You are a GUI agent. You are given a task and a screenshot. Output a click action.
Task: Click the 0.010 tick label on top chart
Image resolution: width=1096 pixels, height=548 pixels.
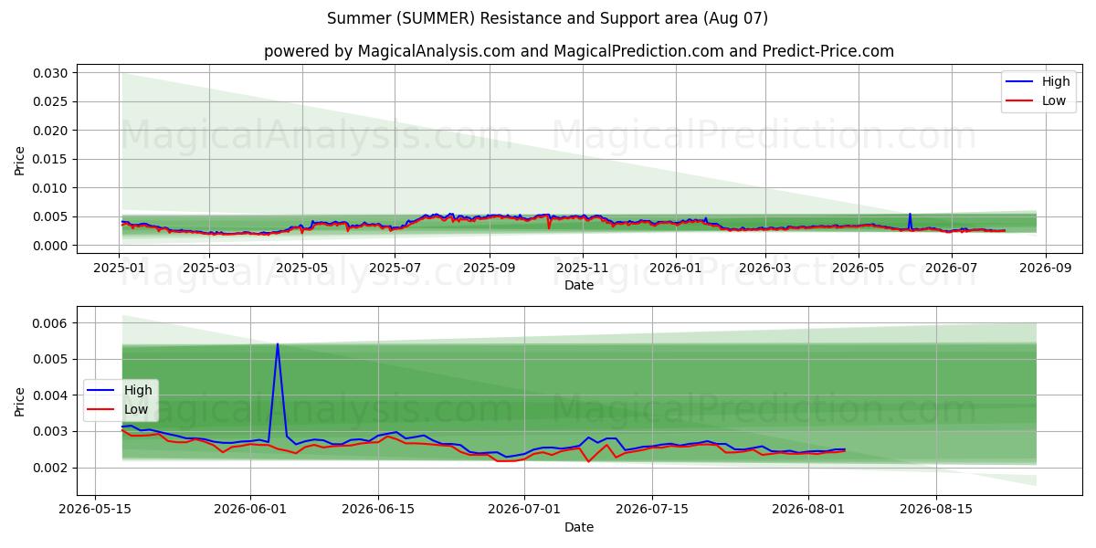tap(51, 188)
